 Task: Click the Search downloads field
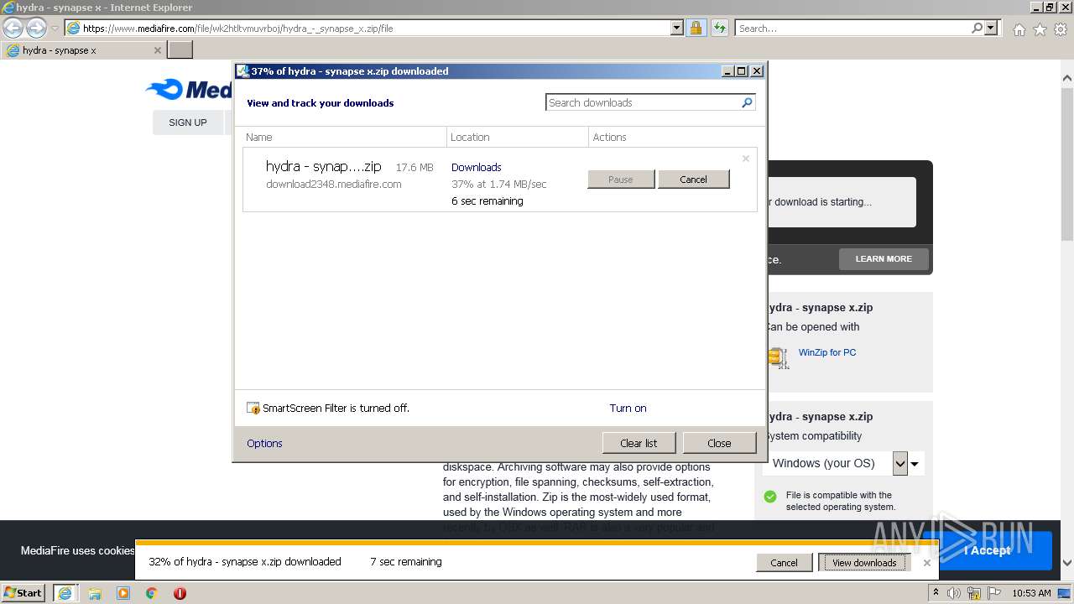tap(642, 102)
